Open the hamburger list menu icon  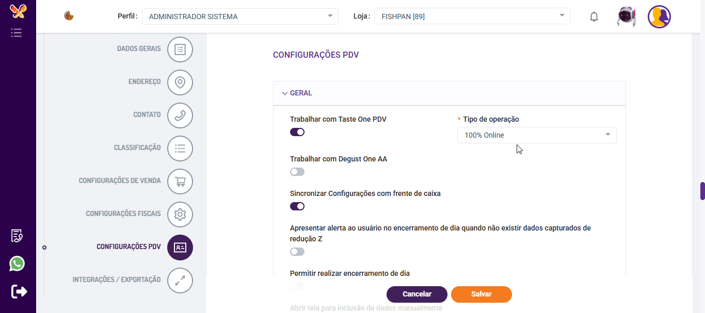pos(17,33)
